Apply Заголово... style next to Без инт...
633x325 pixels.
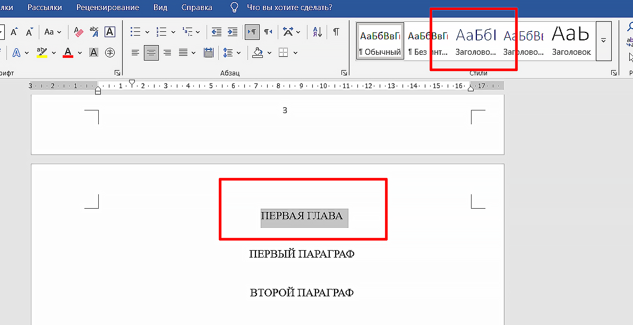tap(476, 41)
